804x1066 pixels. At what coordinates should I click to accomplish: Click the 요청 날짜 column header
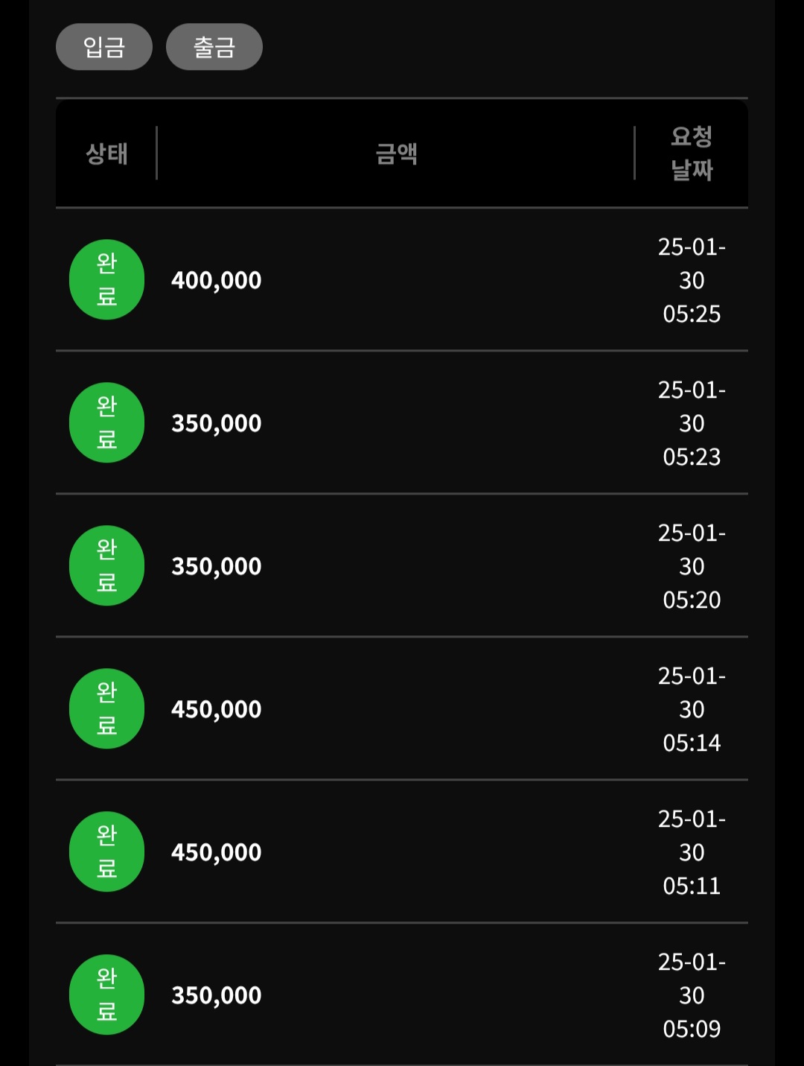coord(692,153)
